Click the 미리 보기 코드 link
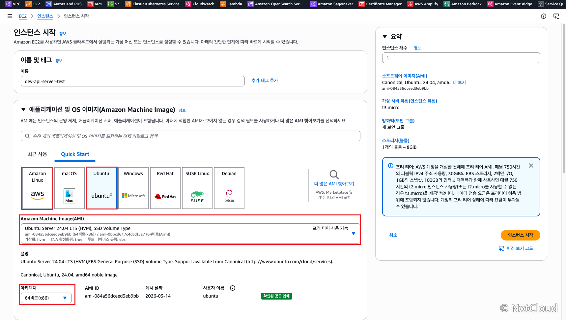The width and height of the screenshot is (566, 320). coord(520,248)
